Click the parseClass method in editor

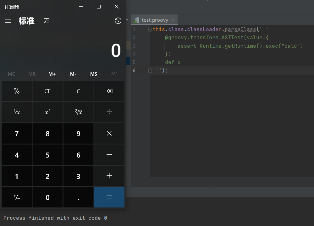pos(240,30)
